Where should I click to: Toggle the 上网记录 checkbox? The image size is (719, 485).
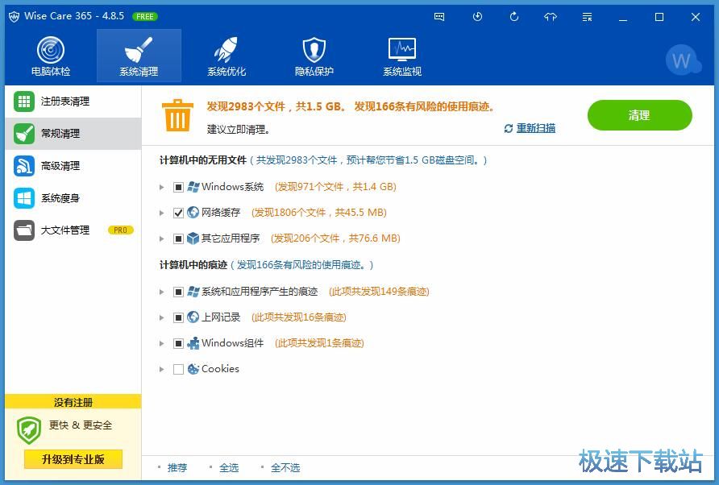tap(178, 317)
